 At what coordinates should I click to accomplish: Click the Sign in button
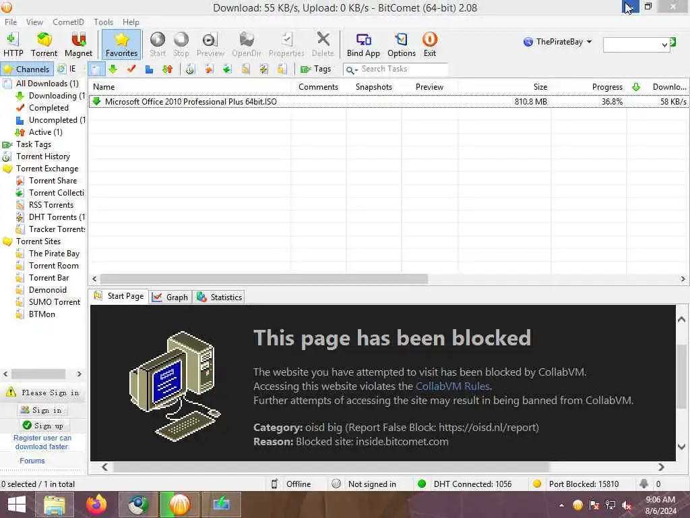click(42, 410)
